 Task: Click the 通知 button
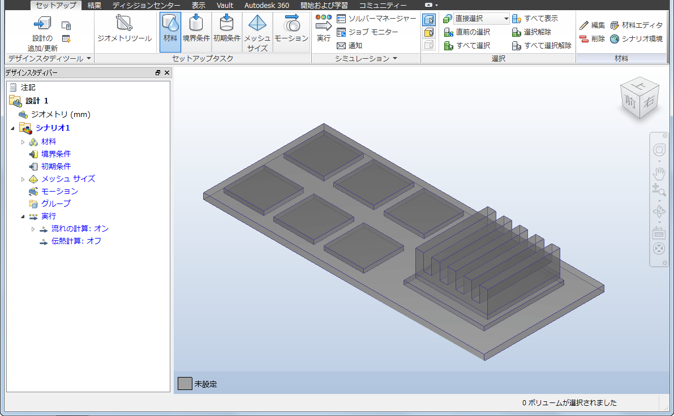[x=350, y=46]
